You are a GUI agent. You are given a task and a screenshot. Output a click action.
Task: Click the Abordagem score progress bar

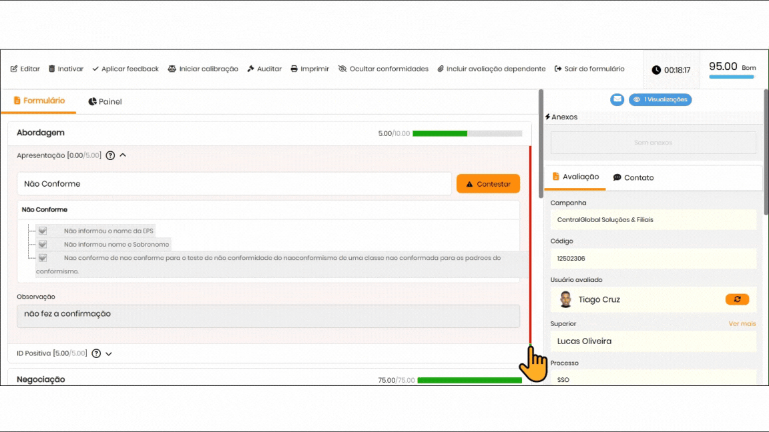pos(467,134)
